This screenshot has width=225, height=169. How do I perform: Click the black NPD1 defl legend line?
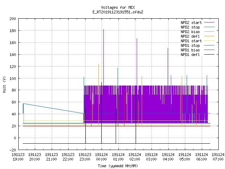coord(210,55)
